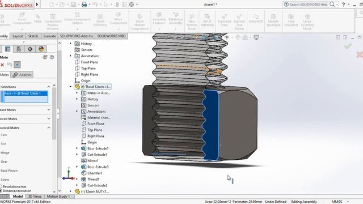
Task: Click the Undo arrow in the Mate panel
Action: pyautogui.click(x=10, y=65)
